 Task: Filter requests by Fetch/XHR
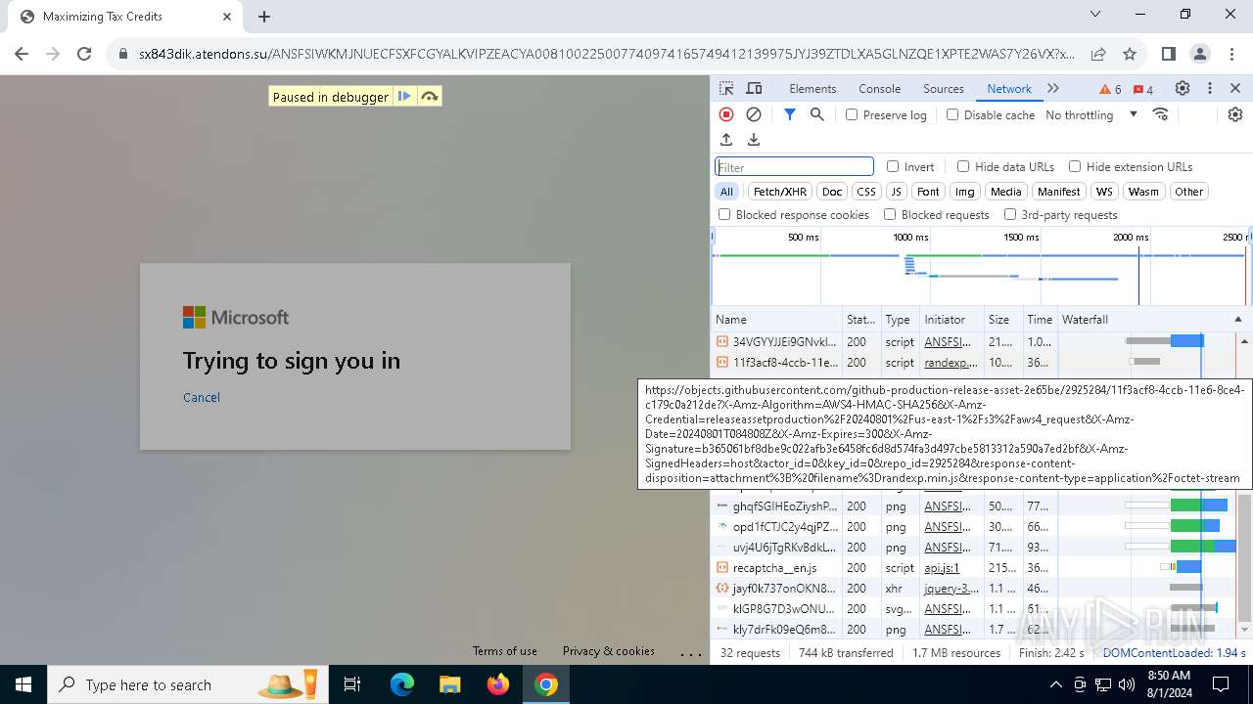click(x=780, y=192)
